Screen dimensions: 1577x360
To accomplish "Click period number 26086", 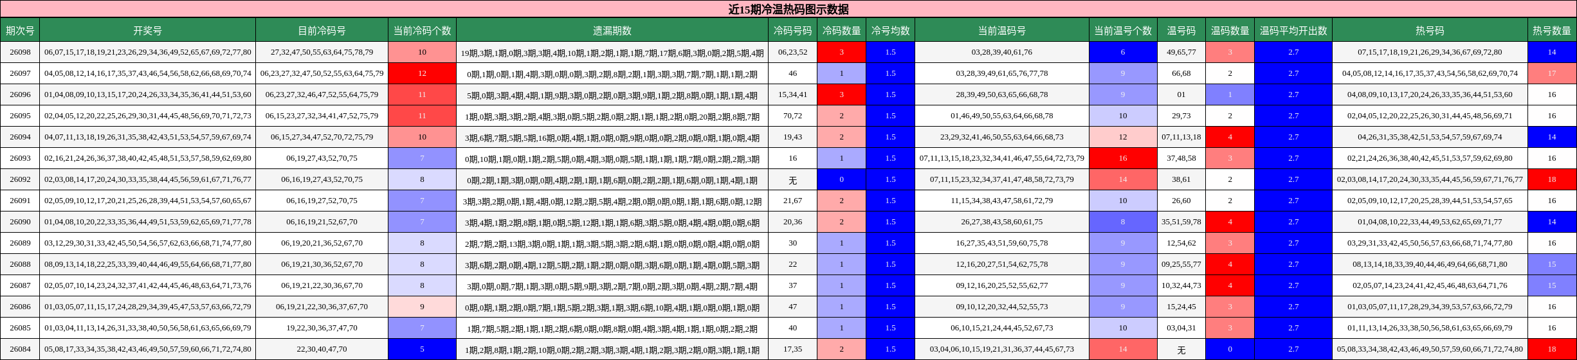I will [20, 307].
